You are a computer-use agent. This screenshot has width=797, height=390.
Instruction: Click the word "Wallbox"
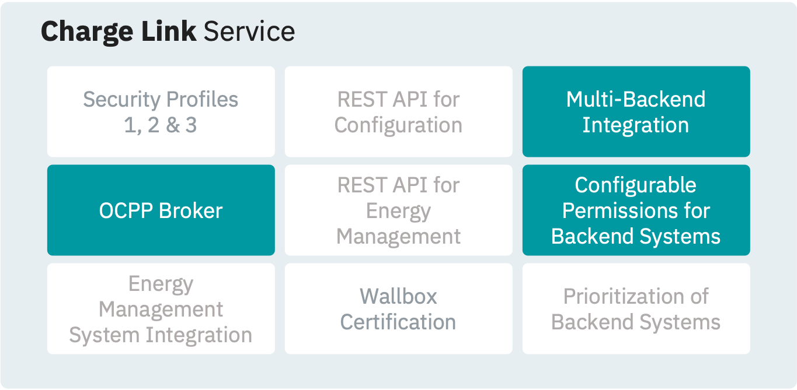coord(398,296)
